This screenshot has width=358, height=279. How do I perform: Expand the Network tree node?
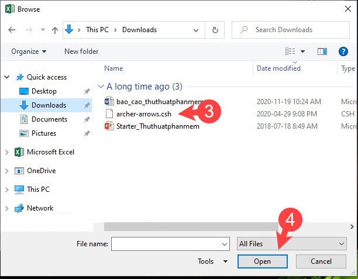[7, 208]
